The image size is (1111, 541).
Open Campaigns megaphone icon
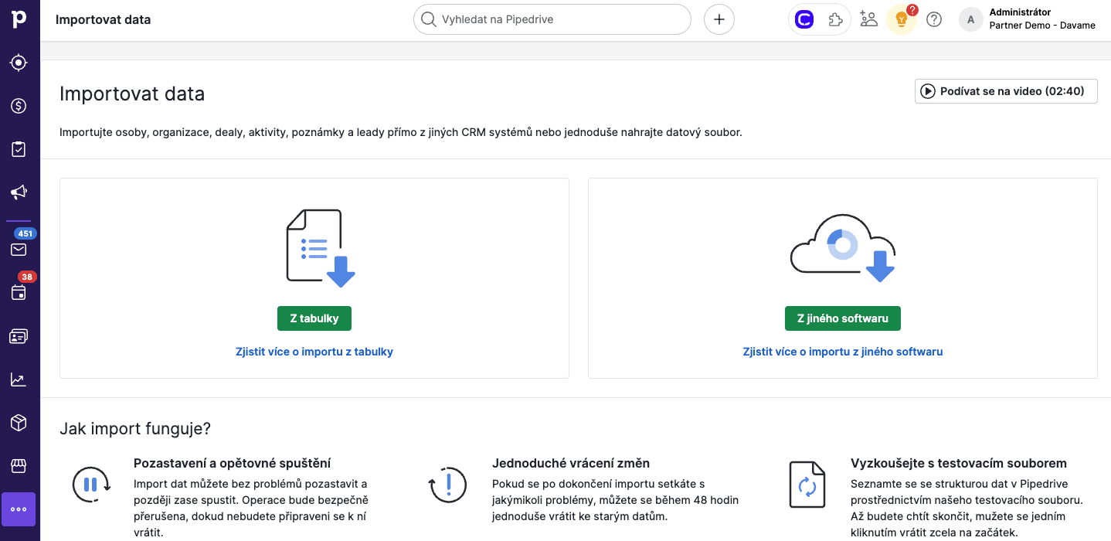[19, 192]
